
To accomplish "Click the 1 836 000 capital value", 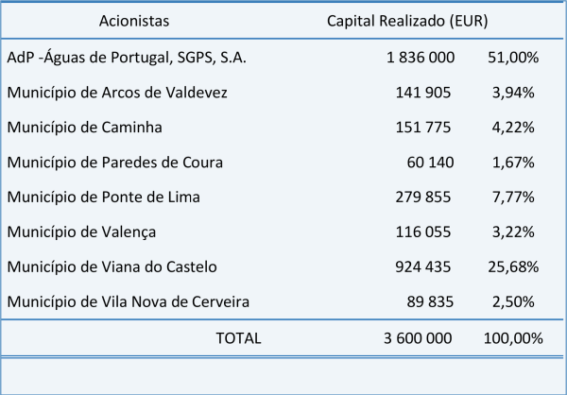I will point(421,58).
